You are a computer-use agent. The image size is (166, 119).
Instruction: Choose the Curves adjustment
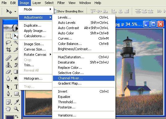click(84, 38)
